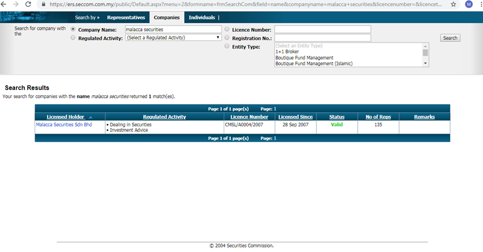Click page 1 link below table
483x252 pixels.
(x=275, y=138)
